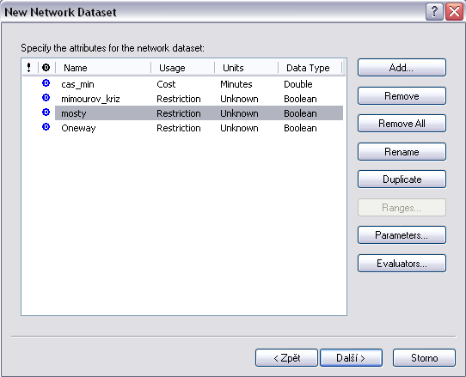Viewport: 466px width, 377px height.
Task: Click the default-attribute icon beside cas_min
Action: [46, 83]
